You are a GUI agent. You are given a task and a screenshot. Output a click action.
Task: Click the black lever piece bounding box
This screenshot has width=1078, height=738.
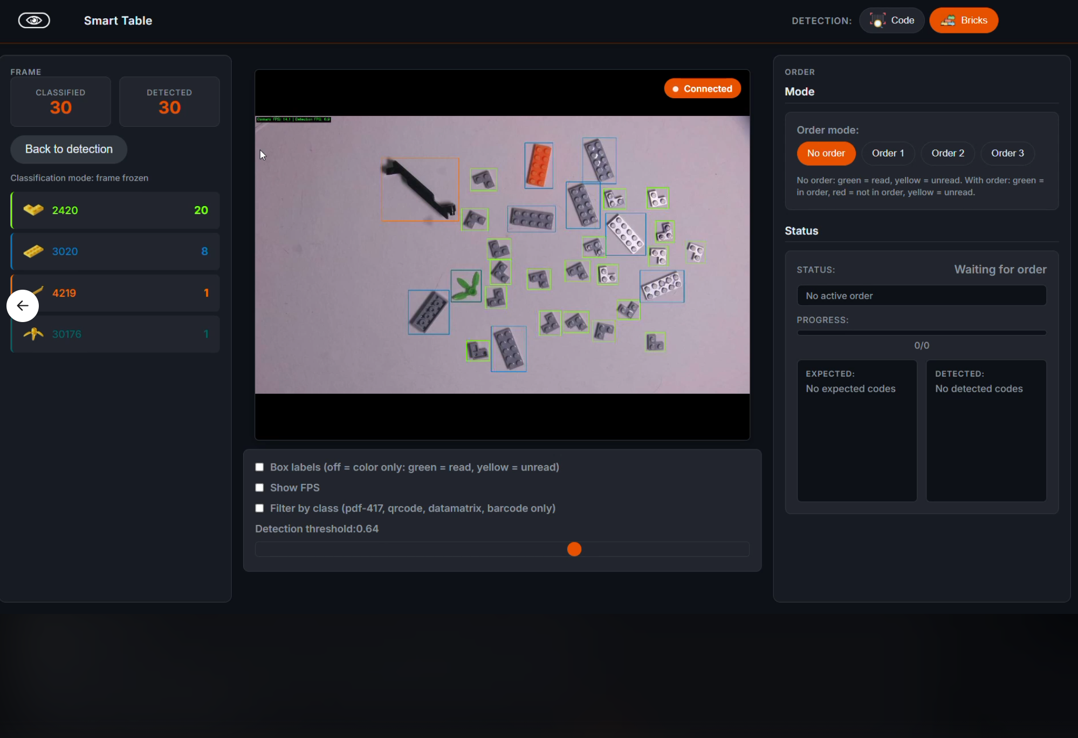click(420, 189)
